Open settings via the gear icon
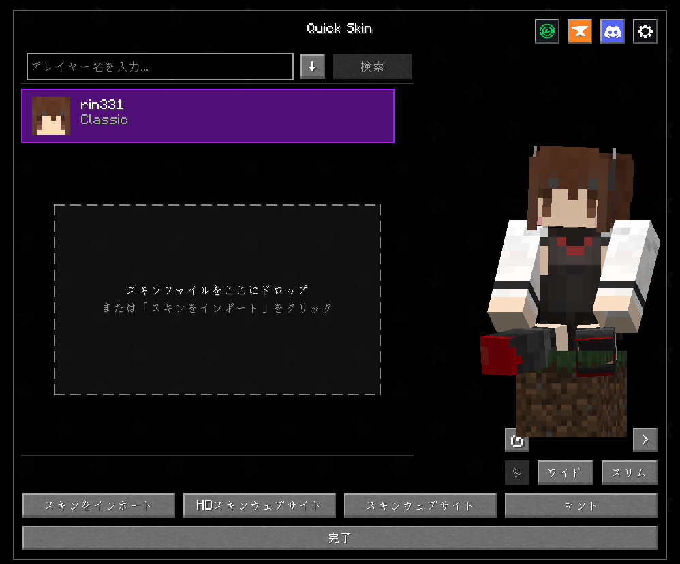 [x=645, y=31]
